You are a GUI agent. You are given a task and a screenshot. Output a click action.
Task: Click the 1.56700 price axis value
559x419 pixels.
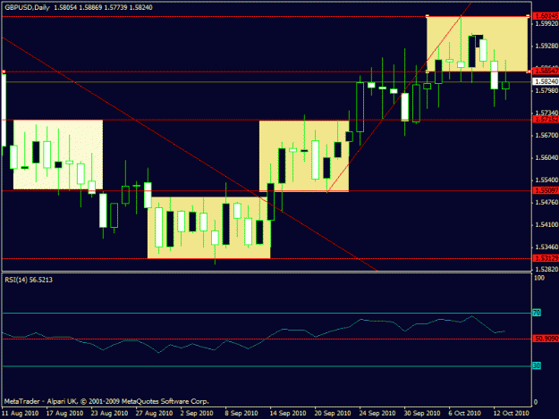pyautogui.click(x=546, y=135)
